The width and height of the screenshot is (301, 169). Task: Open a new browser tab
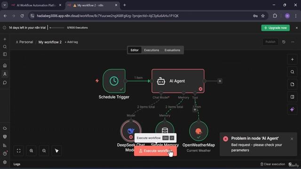pyautogui.click(x=125, y=5)
